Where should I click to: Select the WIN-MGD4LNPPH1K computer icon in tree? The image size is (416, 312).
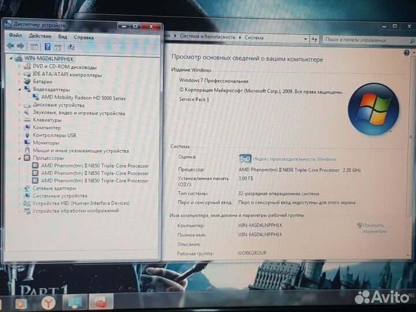click(18, 58)
